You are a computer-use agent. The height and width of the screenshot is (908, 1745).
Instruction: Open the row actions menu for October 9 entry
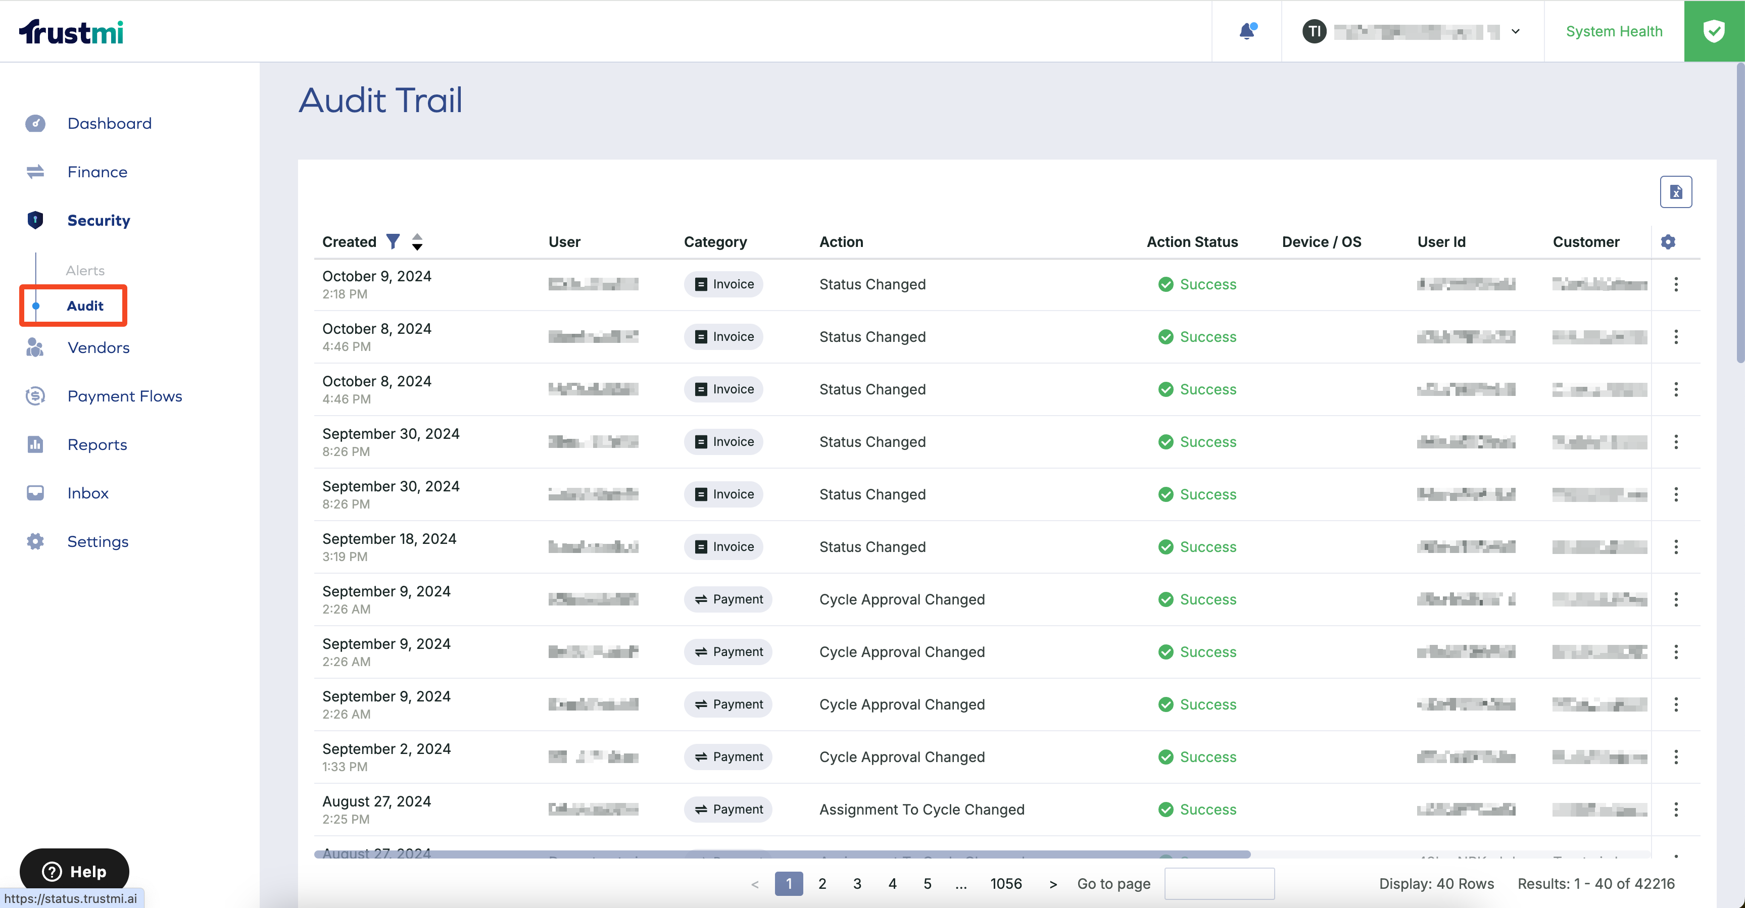[1677, 284]
